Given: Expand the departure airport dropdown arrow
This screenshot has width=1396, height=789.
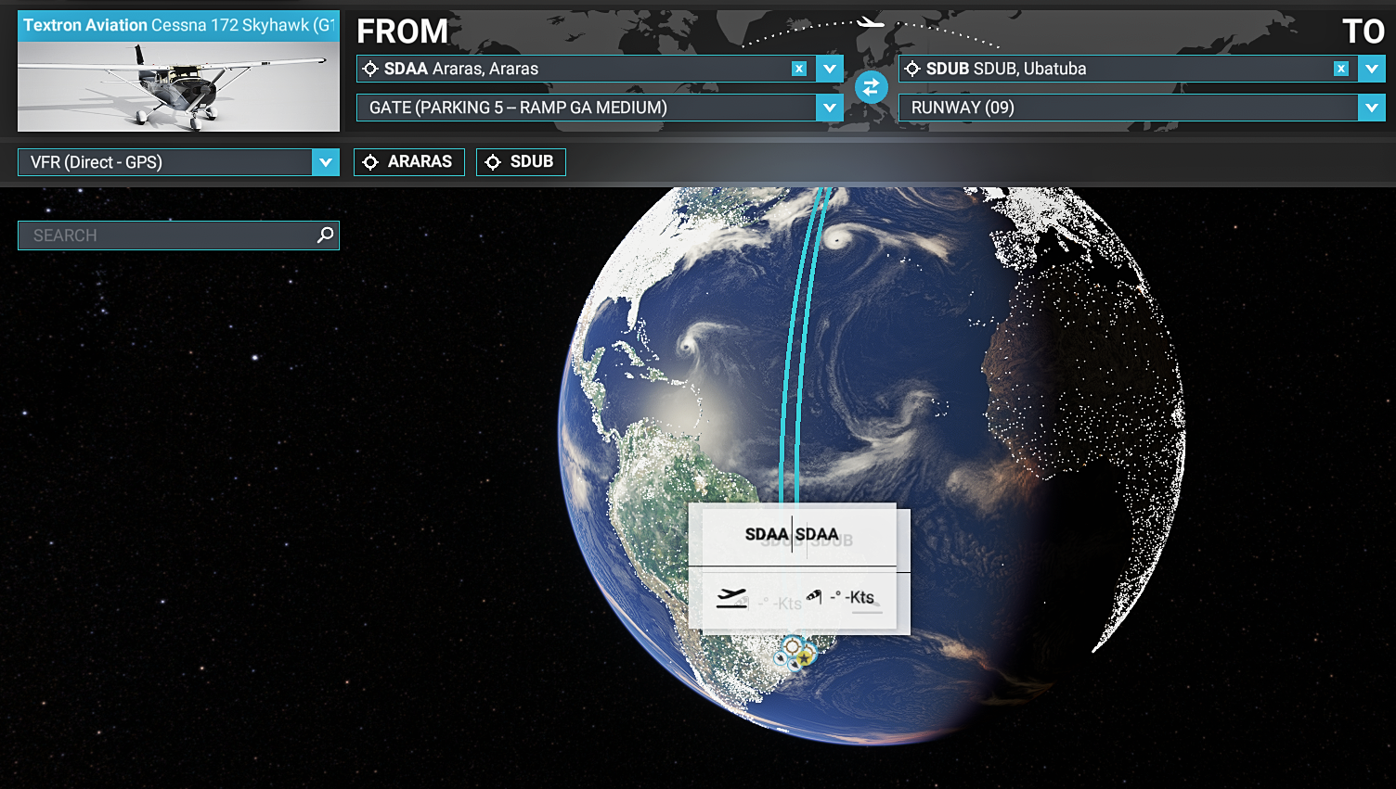Looking at the screenshot, I should point(830,69).
